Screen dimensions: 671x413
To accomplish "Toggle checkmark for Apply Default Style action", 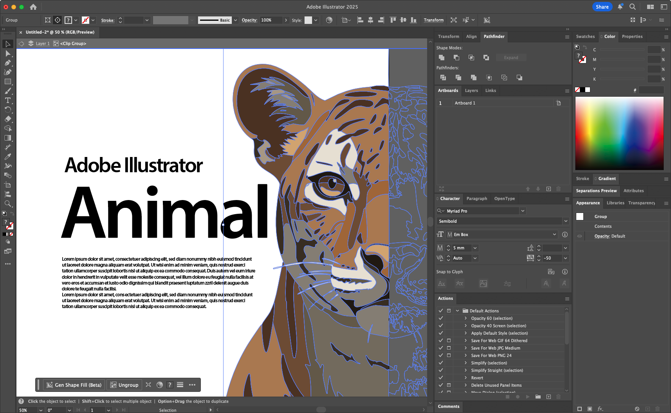I will (441, 333).
